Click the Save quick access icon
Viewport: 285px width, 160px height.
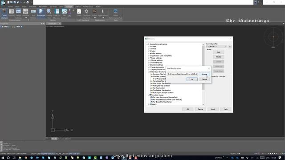coord(15,2)
